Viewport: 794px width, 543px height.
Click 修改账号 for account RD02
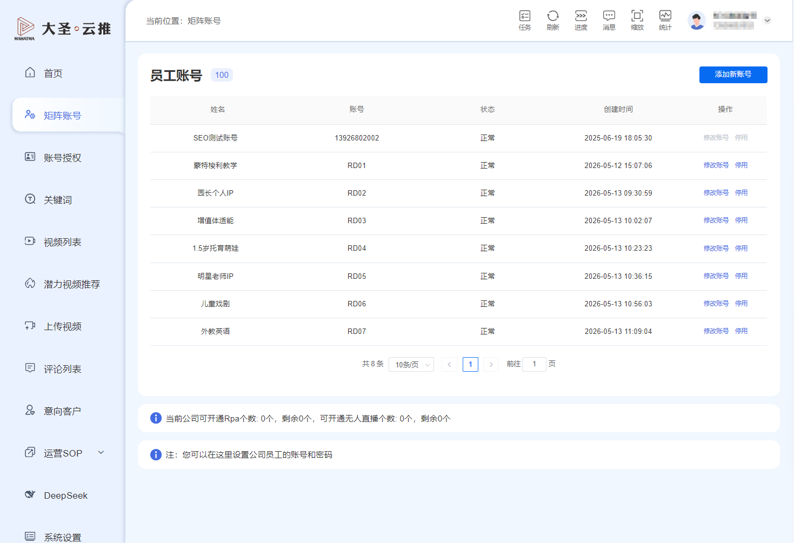pyautogui.click(x=716, y=193)
